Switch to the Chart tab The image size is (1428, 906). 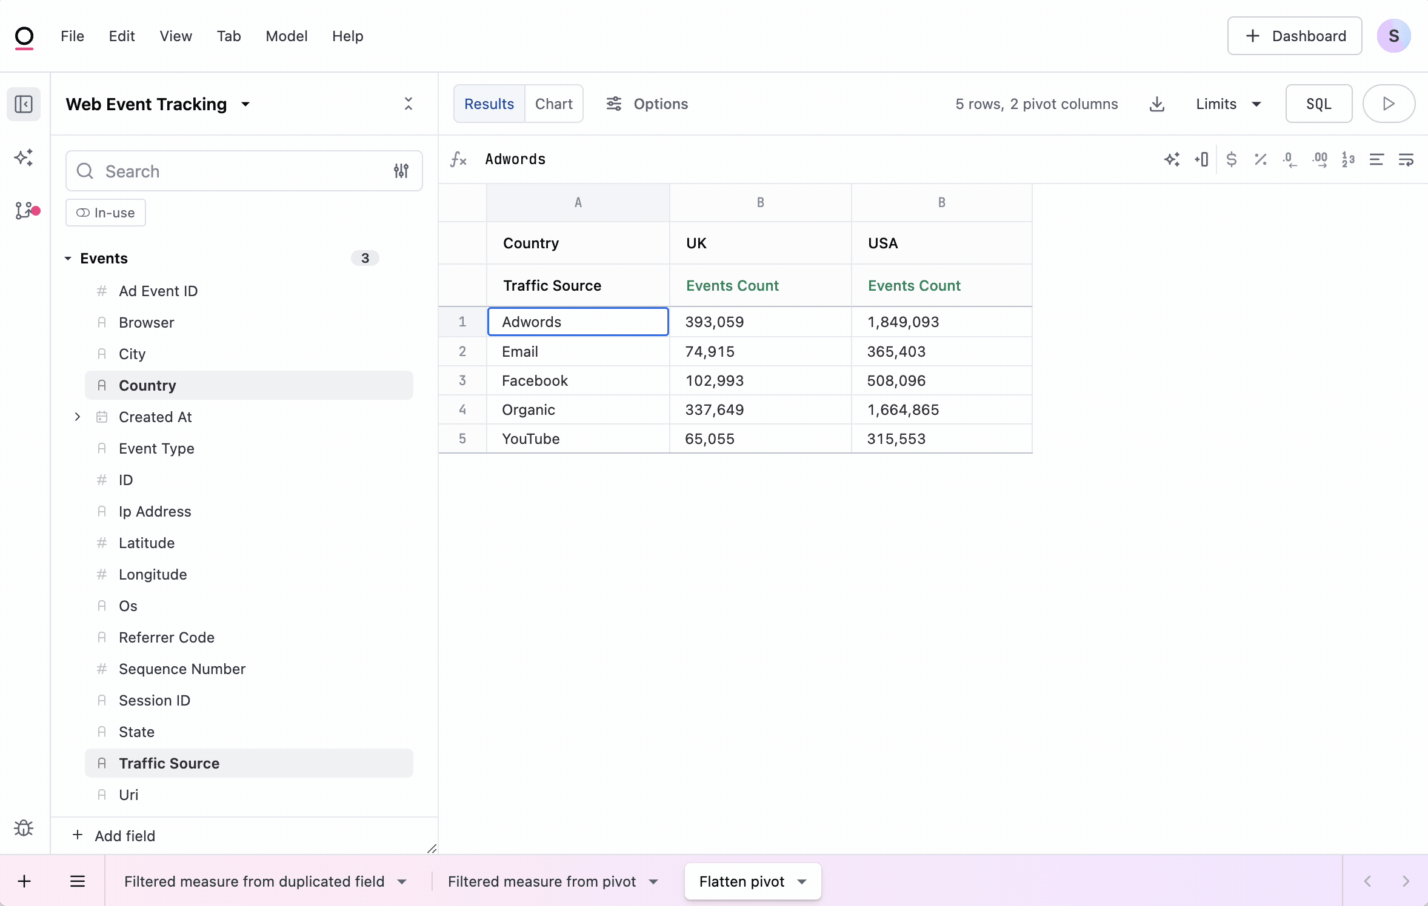coord(553,104)
